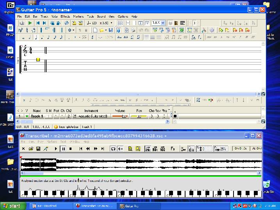Click the Transcribe! waveform horizontal scrollbar
The width and height of the screenshot is (280, 210).
(x=141, y=173)
